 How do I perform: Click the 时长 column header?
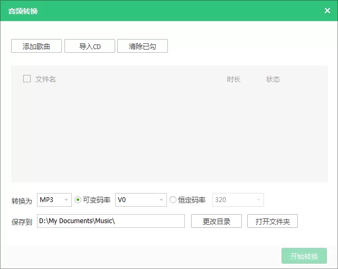point(233,79)
